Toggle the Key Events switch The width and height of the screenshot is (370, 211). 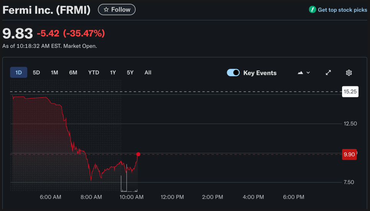(233, 73)
